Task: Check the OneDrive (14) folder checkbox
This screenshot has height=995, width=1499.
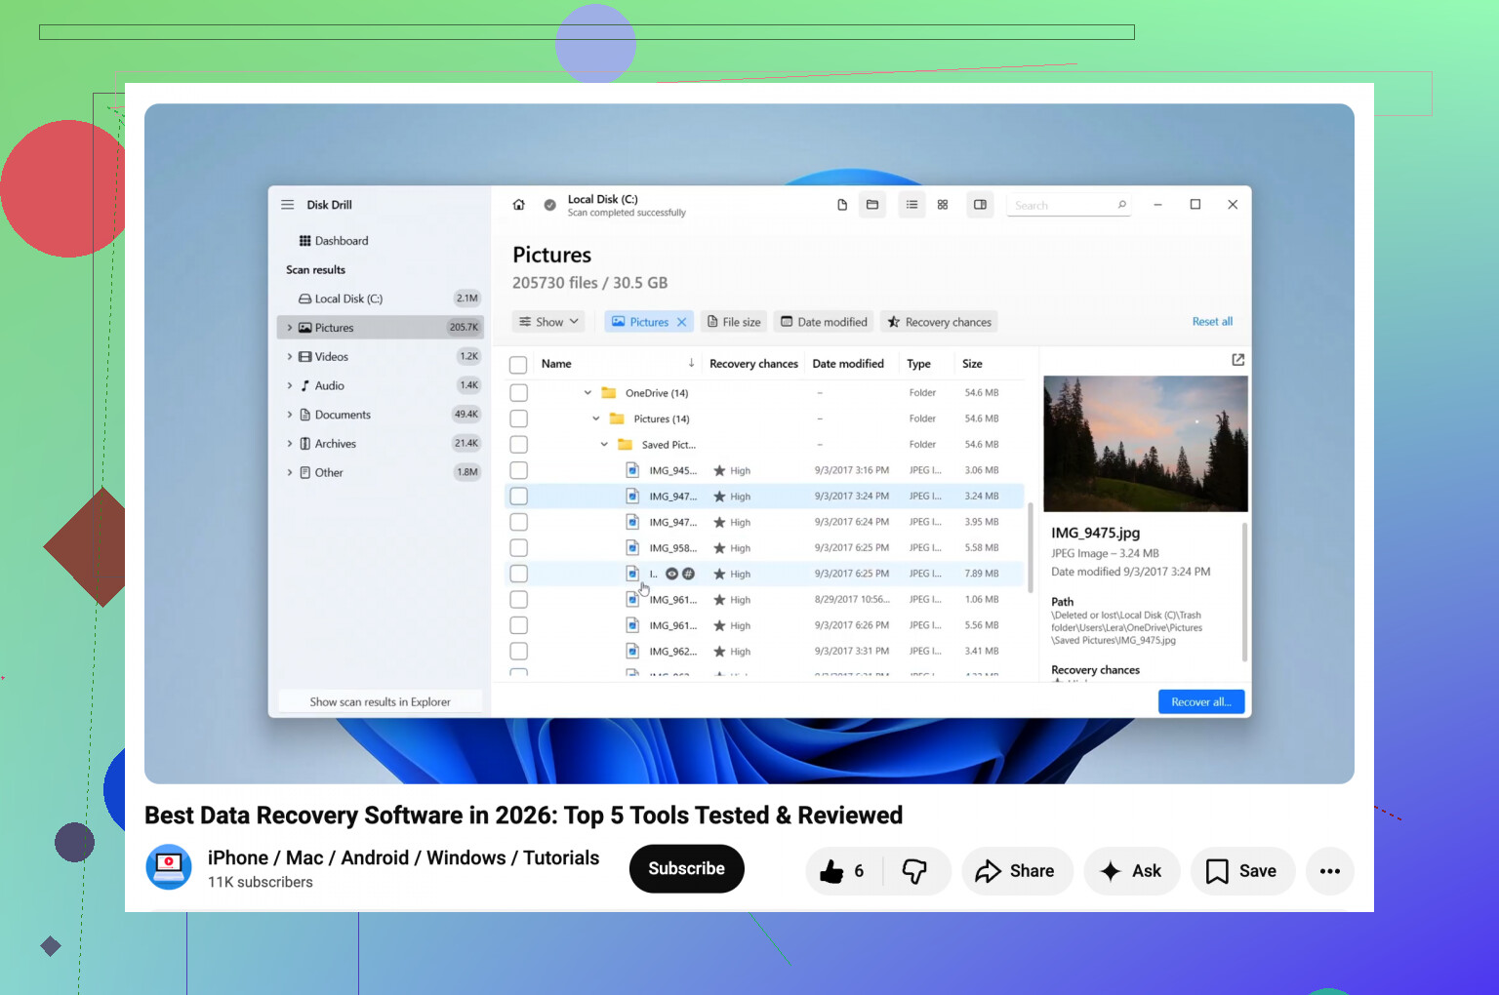Action: [518, 393]
